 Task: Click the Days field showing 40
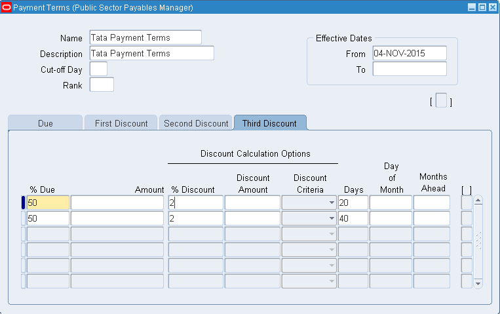[353, 218]
